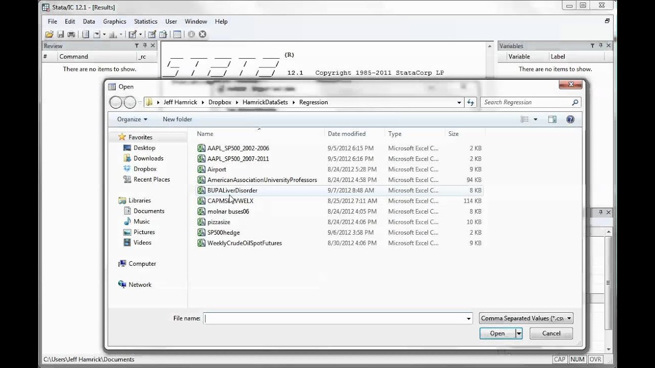Click the Break (X) icon in Stata toolbar

click(x=203, y=34)
